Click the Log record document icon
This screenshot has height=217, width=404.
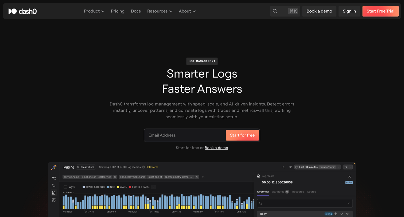point(258,176)
